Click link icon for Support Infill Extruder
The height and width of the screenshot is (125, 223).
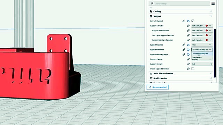(x=188, y=31)
